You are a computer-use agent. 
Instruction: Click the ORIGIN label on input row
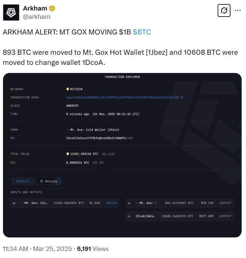click(x=111, y=203)
